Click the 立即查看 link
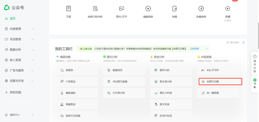 195,49
